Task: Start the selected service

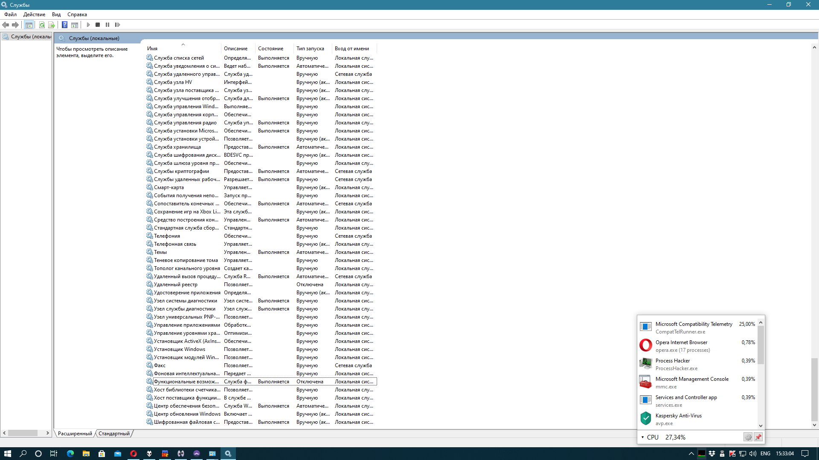Action: [89, 25]
